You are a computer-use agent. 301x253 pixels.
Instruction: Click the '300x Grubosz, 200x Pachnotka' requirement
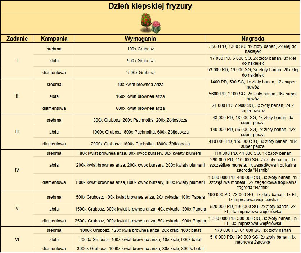140,120
